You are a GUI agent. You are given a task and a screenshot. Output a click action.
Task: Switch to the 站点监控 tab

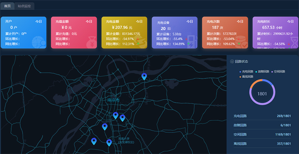pos(24,6)
